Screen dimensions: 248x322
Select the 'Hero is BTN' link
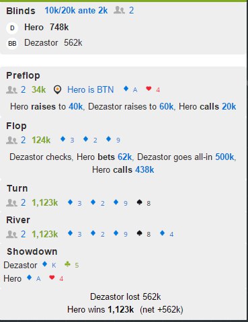(x=91, y=90)
